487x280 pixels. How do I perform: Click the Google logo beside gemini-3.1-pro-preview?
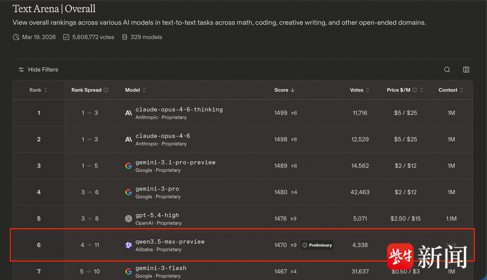129,166
